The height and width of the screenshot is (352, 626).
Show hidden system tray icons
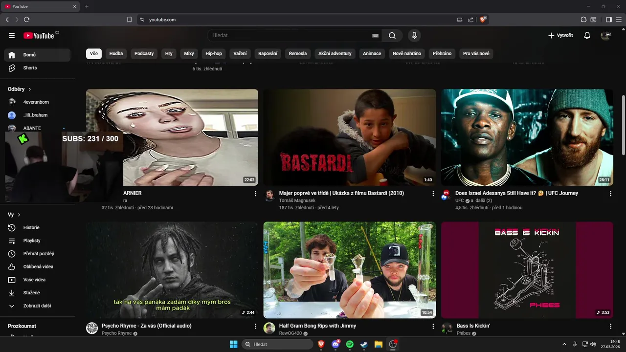click(x=564, y=344)
